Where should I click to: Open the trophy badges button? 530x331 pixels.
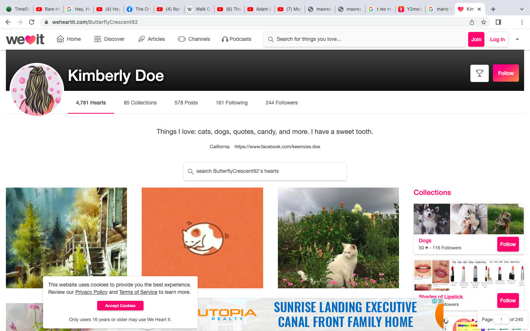[479, 73]
